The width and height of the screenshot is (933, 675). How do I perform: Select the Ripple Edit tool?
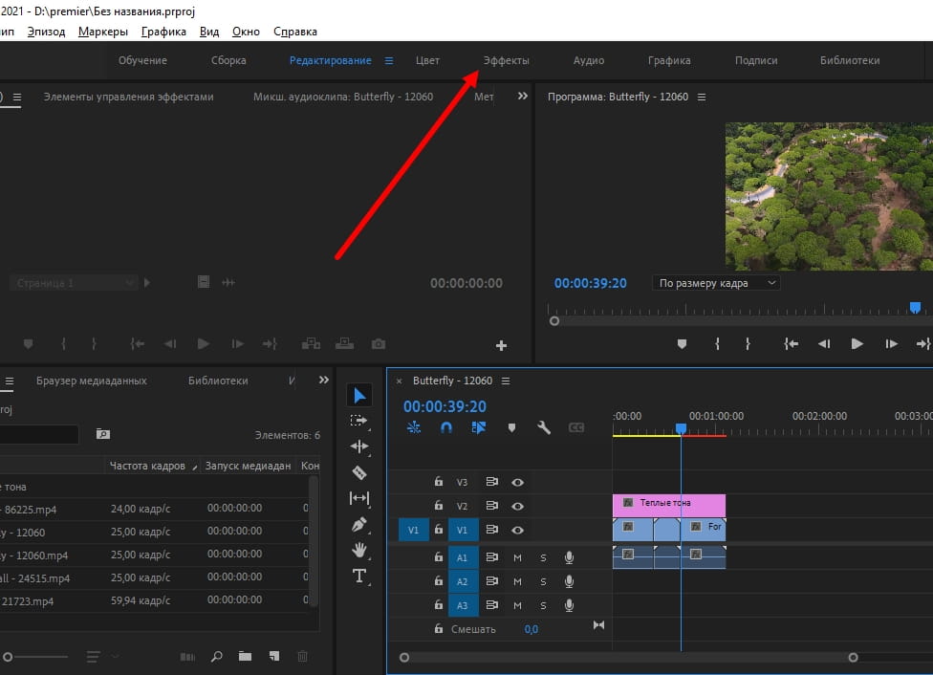coord(359,446)
